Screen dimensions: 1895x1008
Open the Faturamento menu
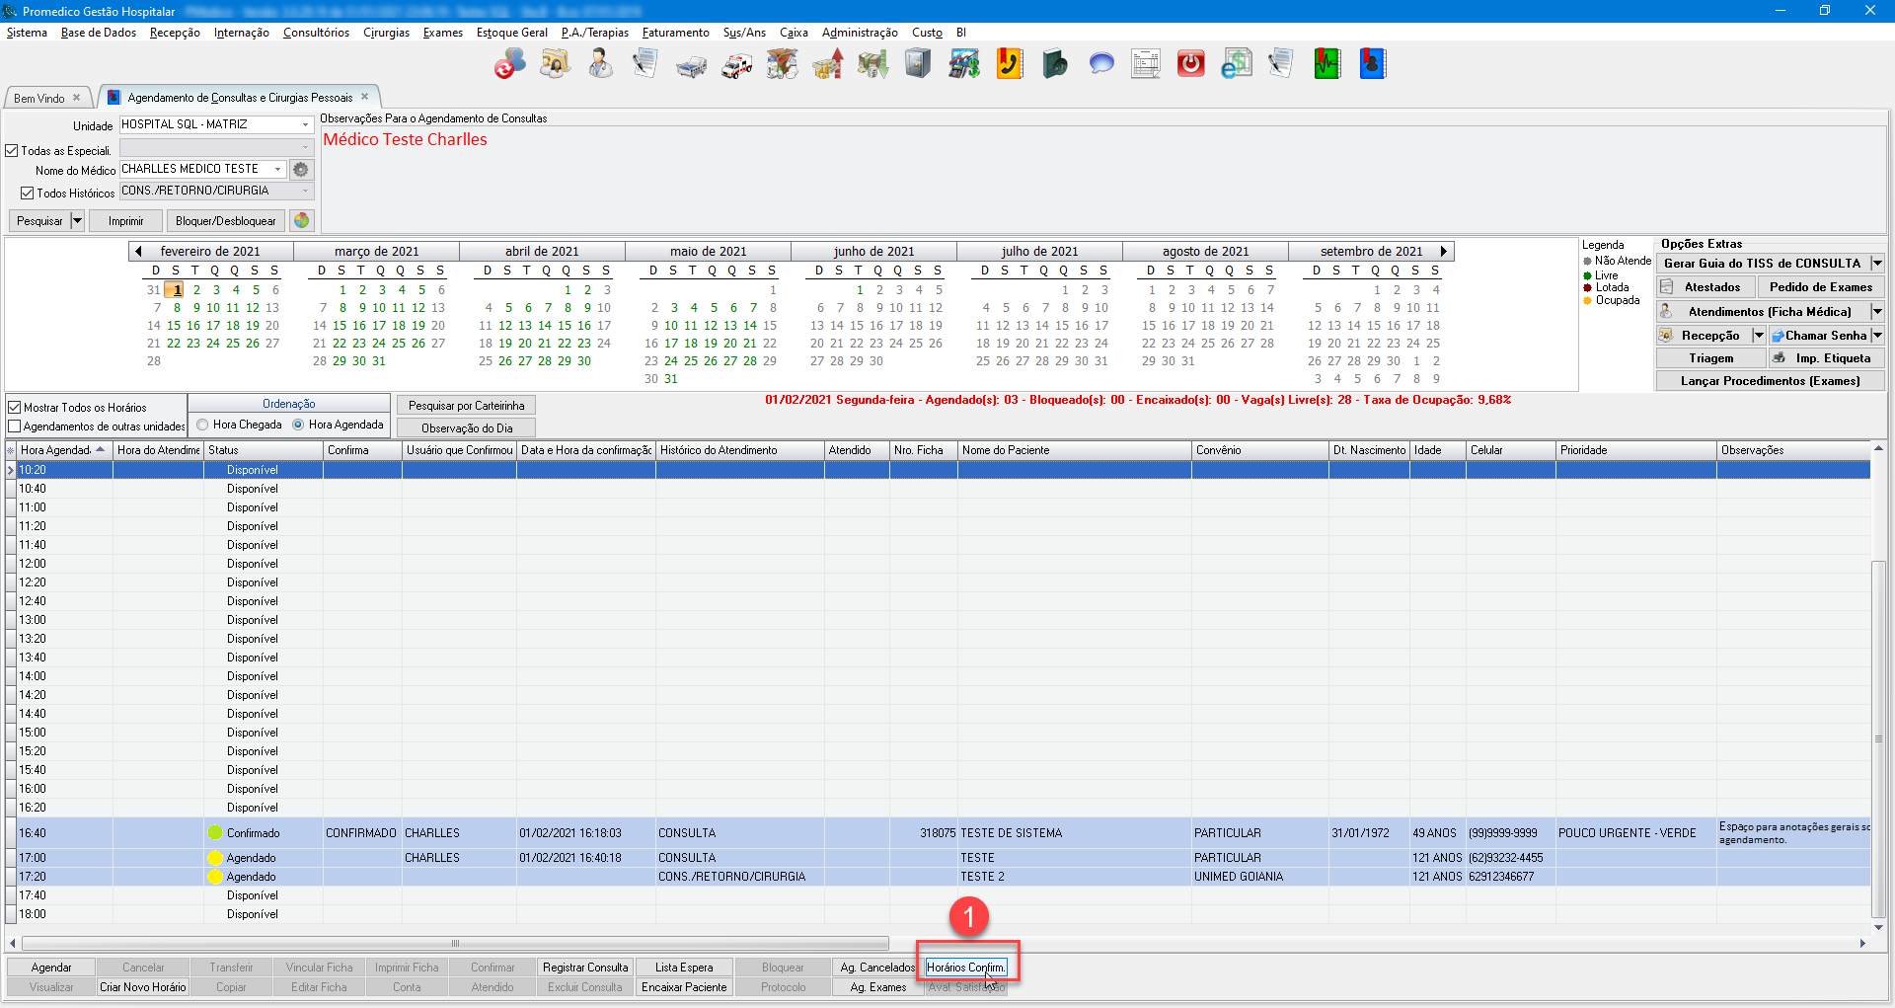(x=675, y=33)
